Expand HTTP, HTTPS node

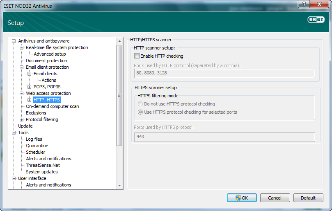coord(29,100)
